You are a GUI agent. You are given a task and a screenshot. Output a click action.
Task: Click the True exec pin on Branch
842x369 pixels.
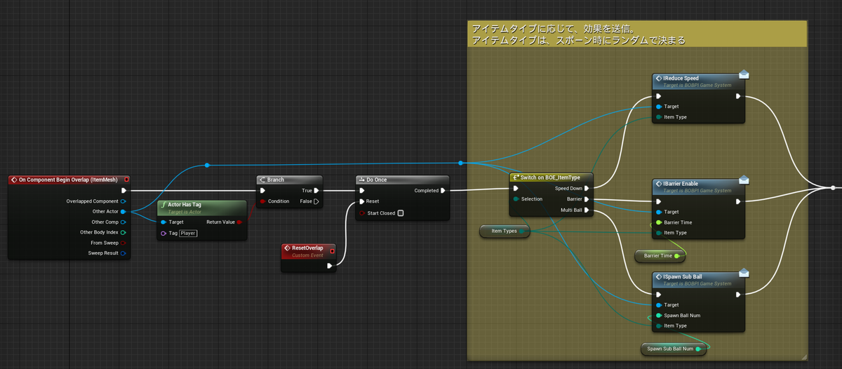[316, 190]
